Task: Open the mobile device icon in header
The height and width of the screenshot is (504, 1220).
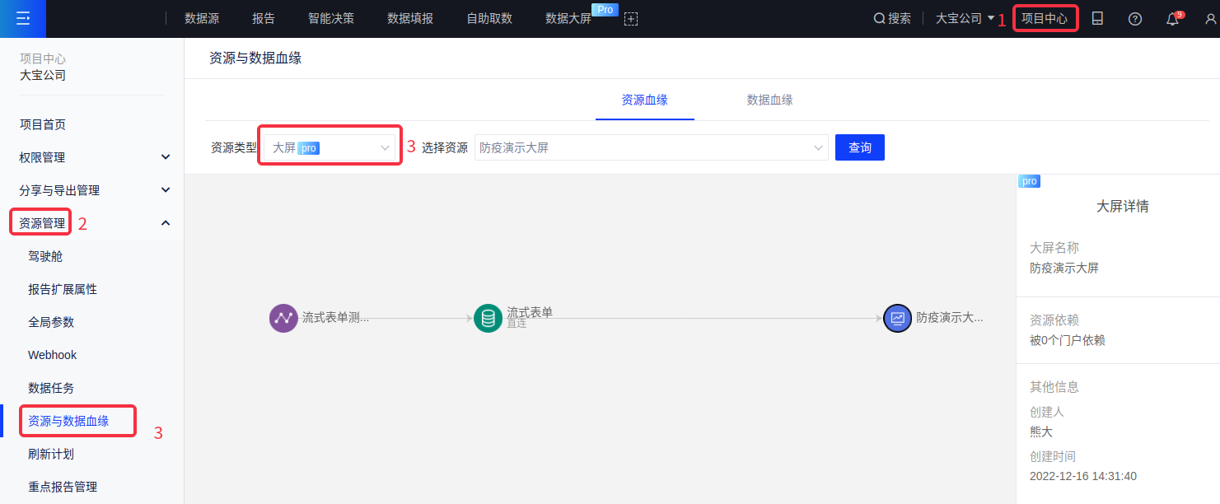Action: (x=1097, y=18)
